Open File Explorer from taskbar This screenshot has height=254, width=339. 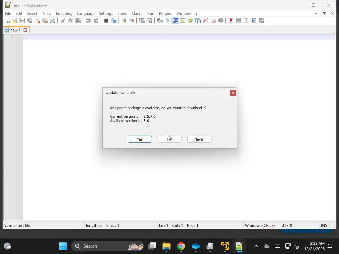[167, 246]
